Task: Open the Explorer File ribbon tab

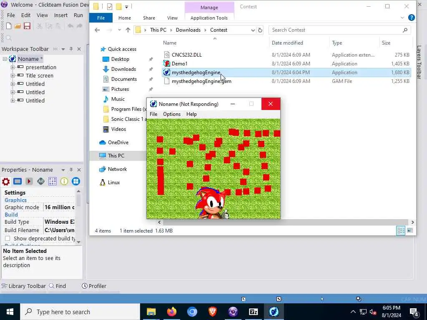Action: pyautogui.click(x=101, y=18)
